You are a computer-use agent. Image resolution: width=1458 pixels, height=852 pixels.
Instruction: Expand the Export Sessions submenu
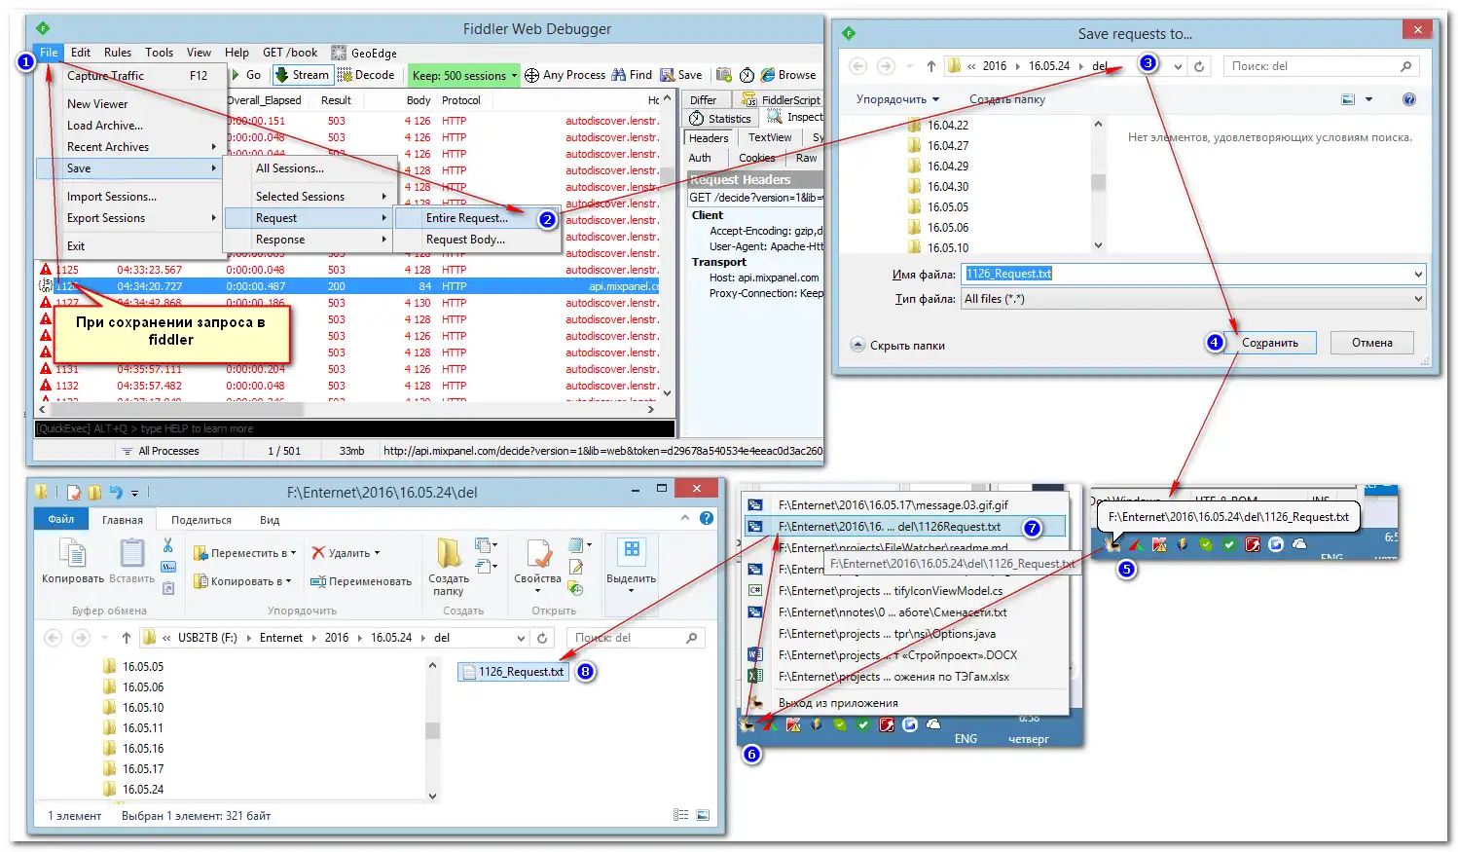pyautogui.click(x=141, y=218)
